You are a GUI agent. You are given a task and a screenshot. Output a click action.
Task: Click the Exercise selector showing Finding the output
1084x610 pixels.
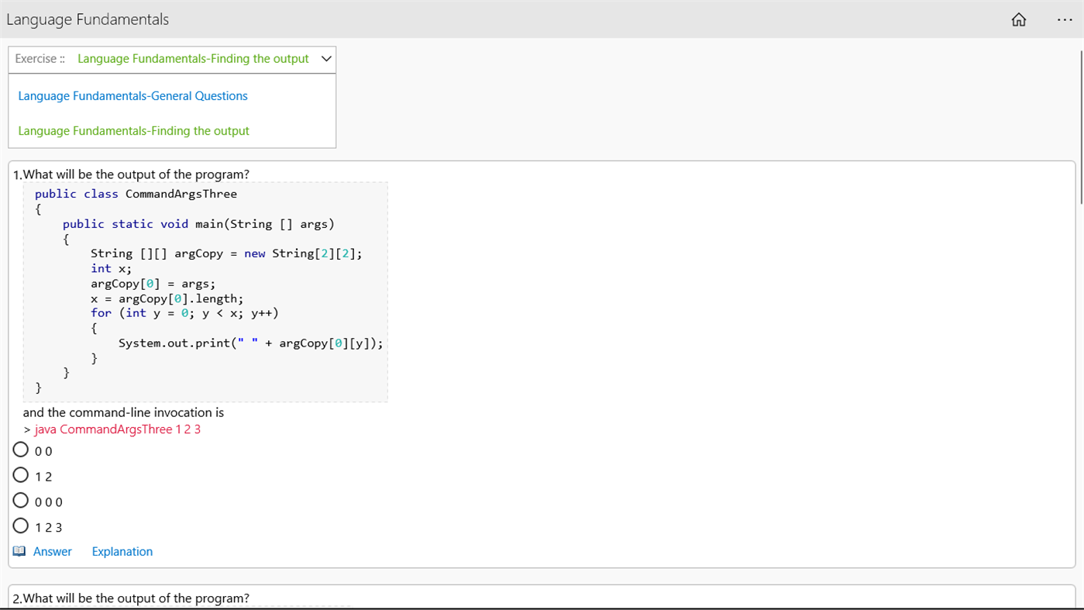(x=193, y=59)
